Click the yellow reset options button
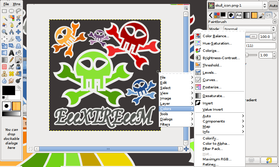279x167 pixels. [269, 160]
